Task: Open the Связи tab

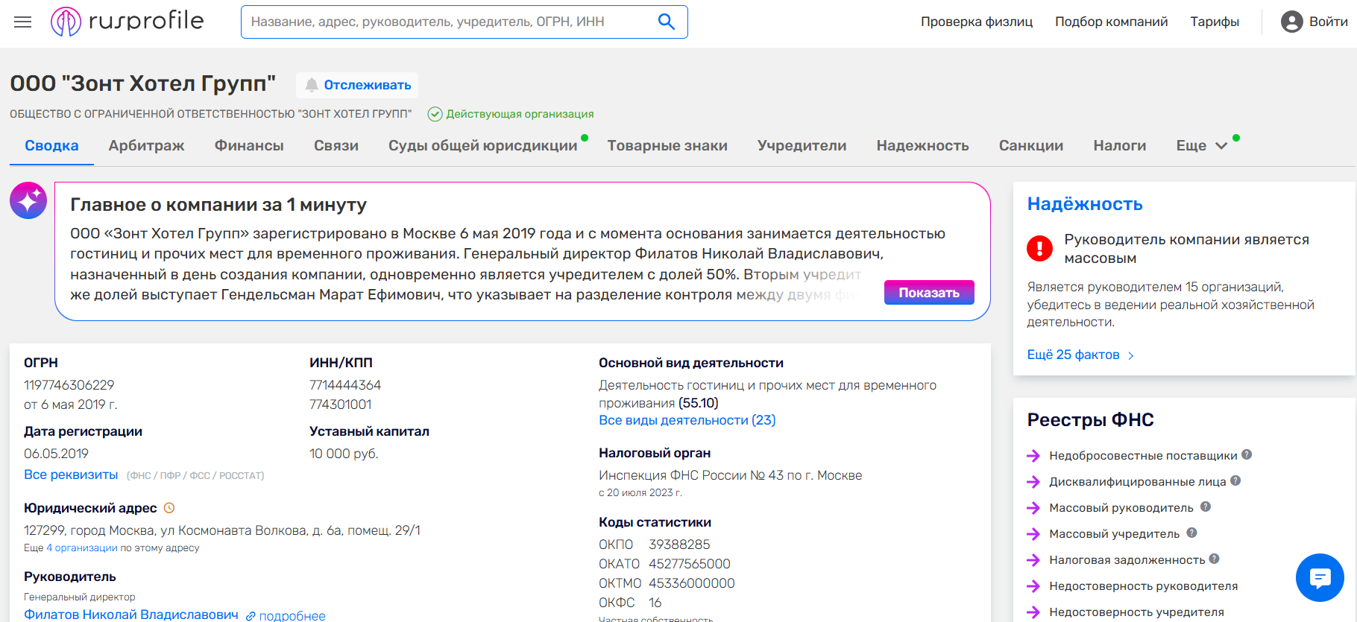Action: [336, 146]
